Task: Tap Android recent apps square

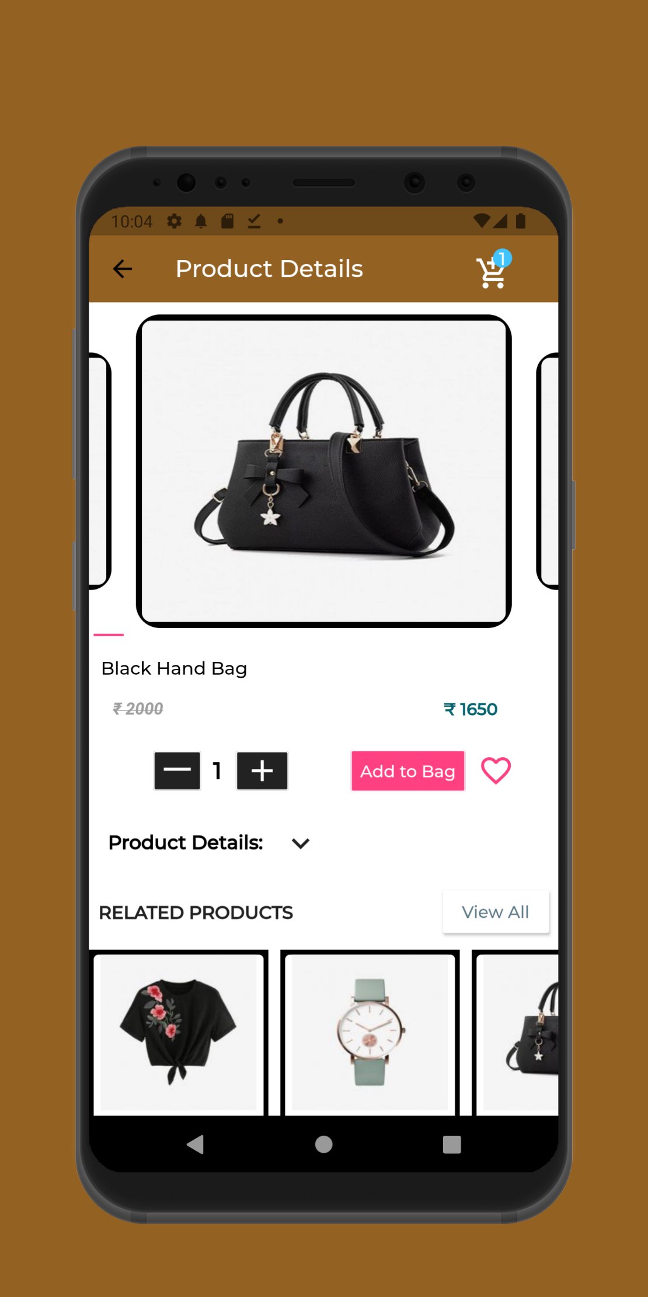Action: pos(452,1144)
